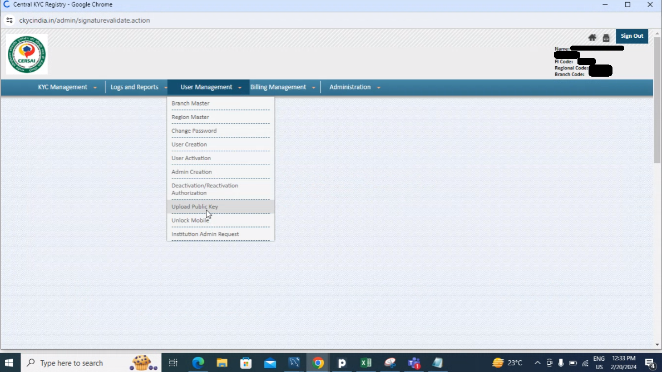This screenshot has width=662, height=372.
Task: Select Upload Public Key menu item
Action: [x=195, y=207]
